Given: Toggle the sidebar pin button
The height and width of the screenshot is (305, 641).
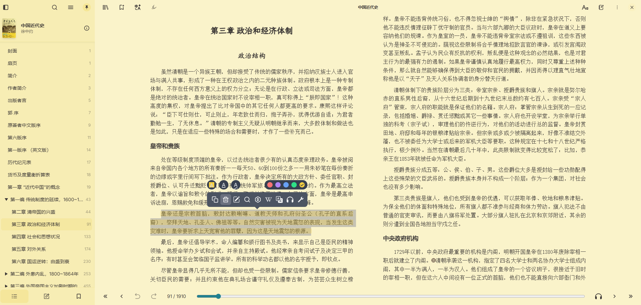Looking at the screenshot, I should click(x=87, y=7).
